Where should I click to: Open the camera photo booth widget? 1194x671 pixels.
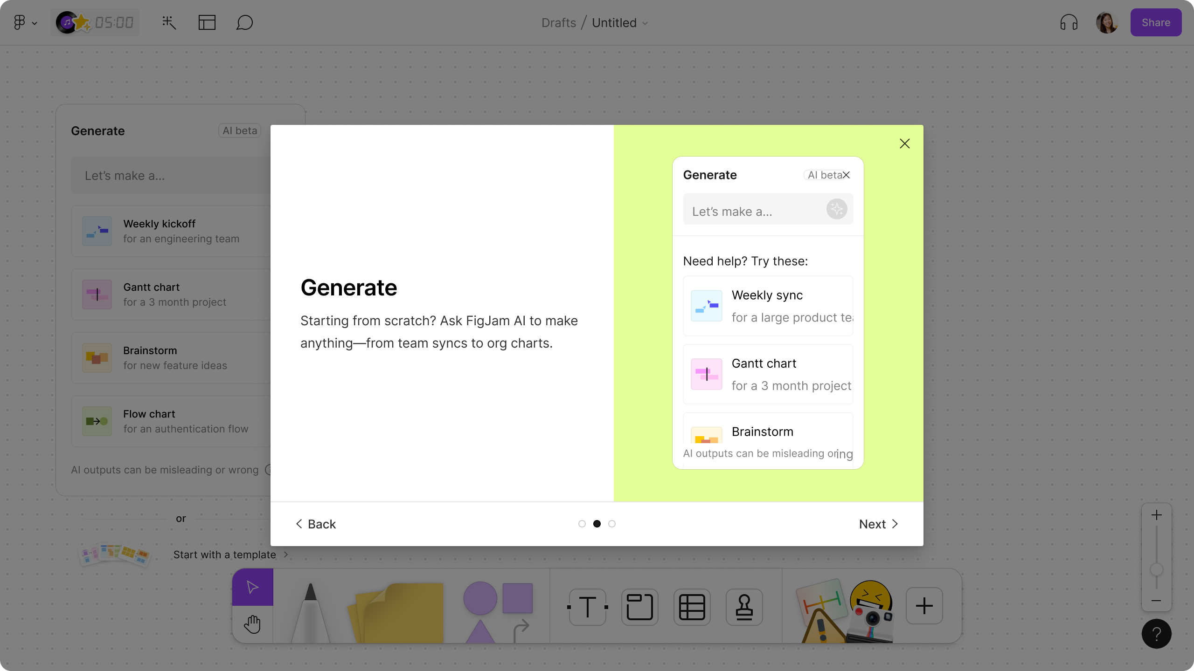(x=870, y=624)
